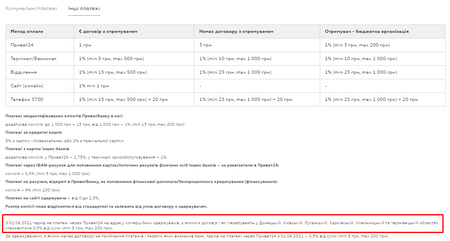
Task: Click the Платежі з карток інших банків heading
Action: click(37, 149)
